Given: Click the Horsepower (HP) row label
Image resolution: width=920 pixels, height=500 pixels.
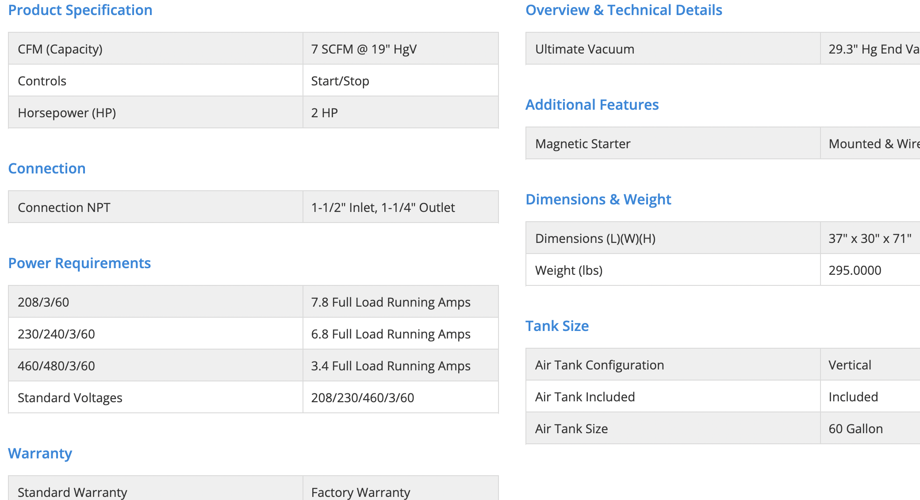Looking at the screenshot, I should pos(67,113).
